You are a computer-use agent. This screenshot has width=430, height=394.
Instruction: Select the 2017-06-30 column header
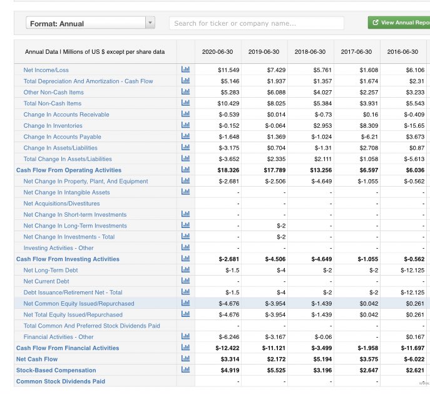coord(357,52)
